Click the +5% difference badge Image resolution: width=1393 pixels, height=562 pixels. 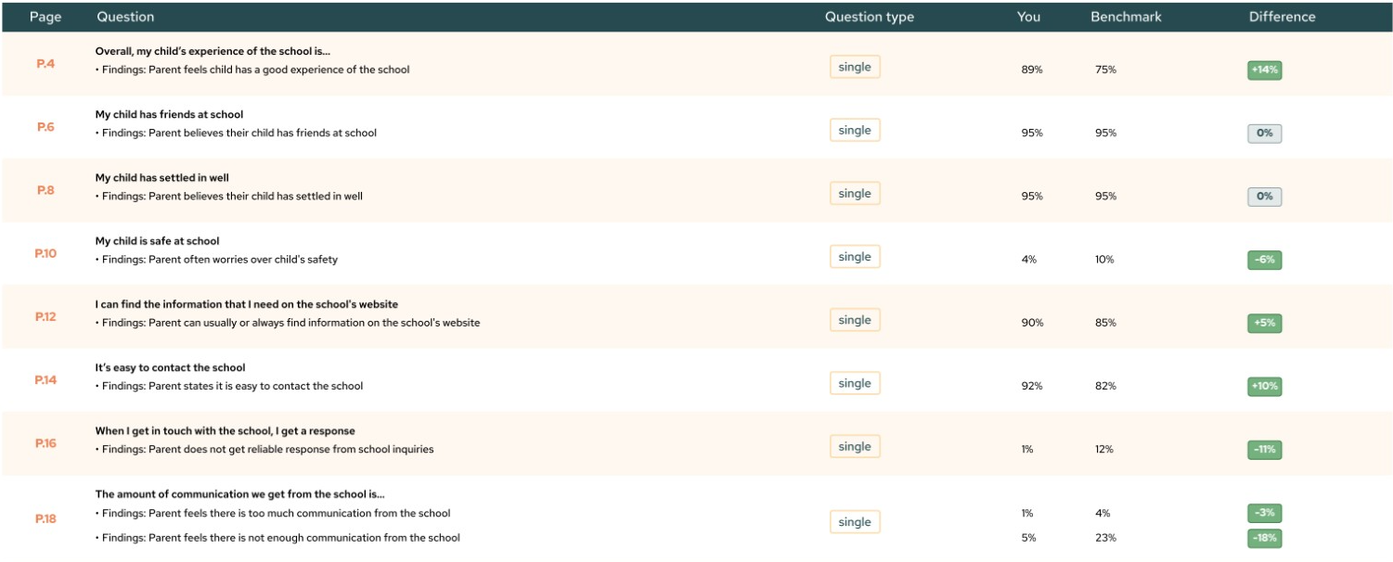[1264, 324]
